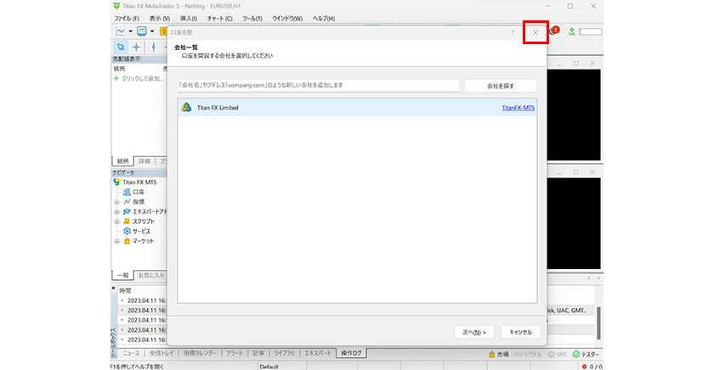The height and width of the screenshot is (370, 714).
Task: Open the ウインドウ(W) menu
Action: (287, 19)
